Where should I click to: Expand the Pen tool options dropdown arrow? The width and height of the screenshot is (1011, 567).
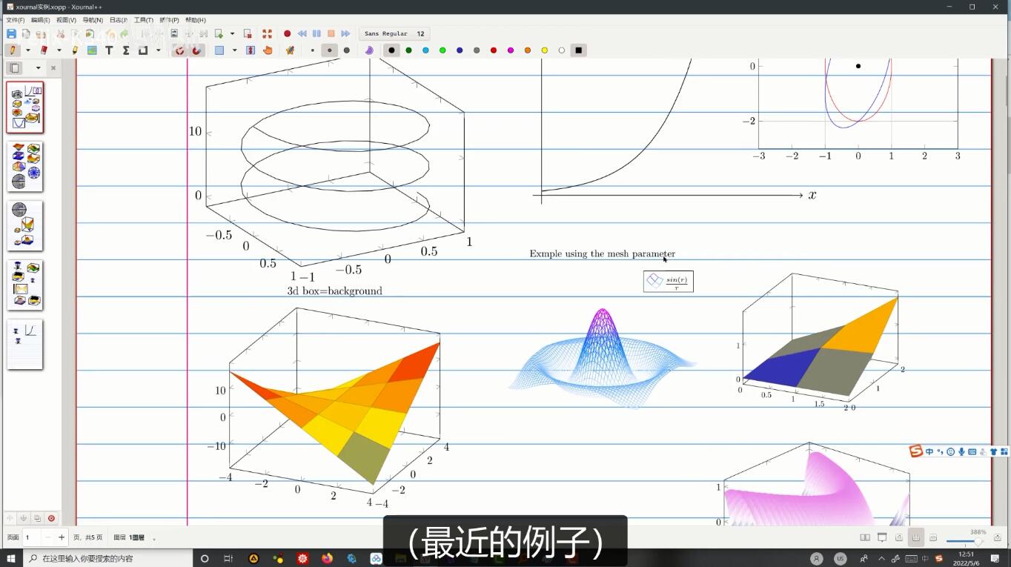[x=28, y=50]
